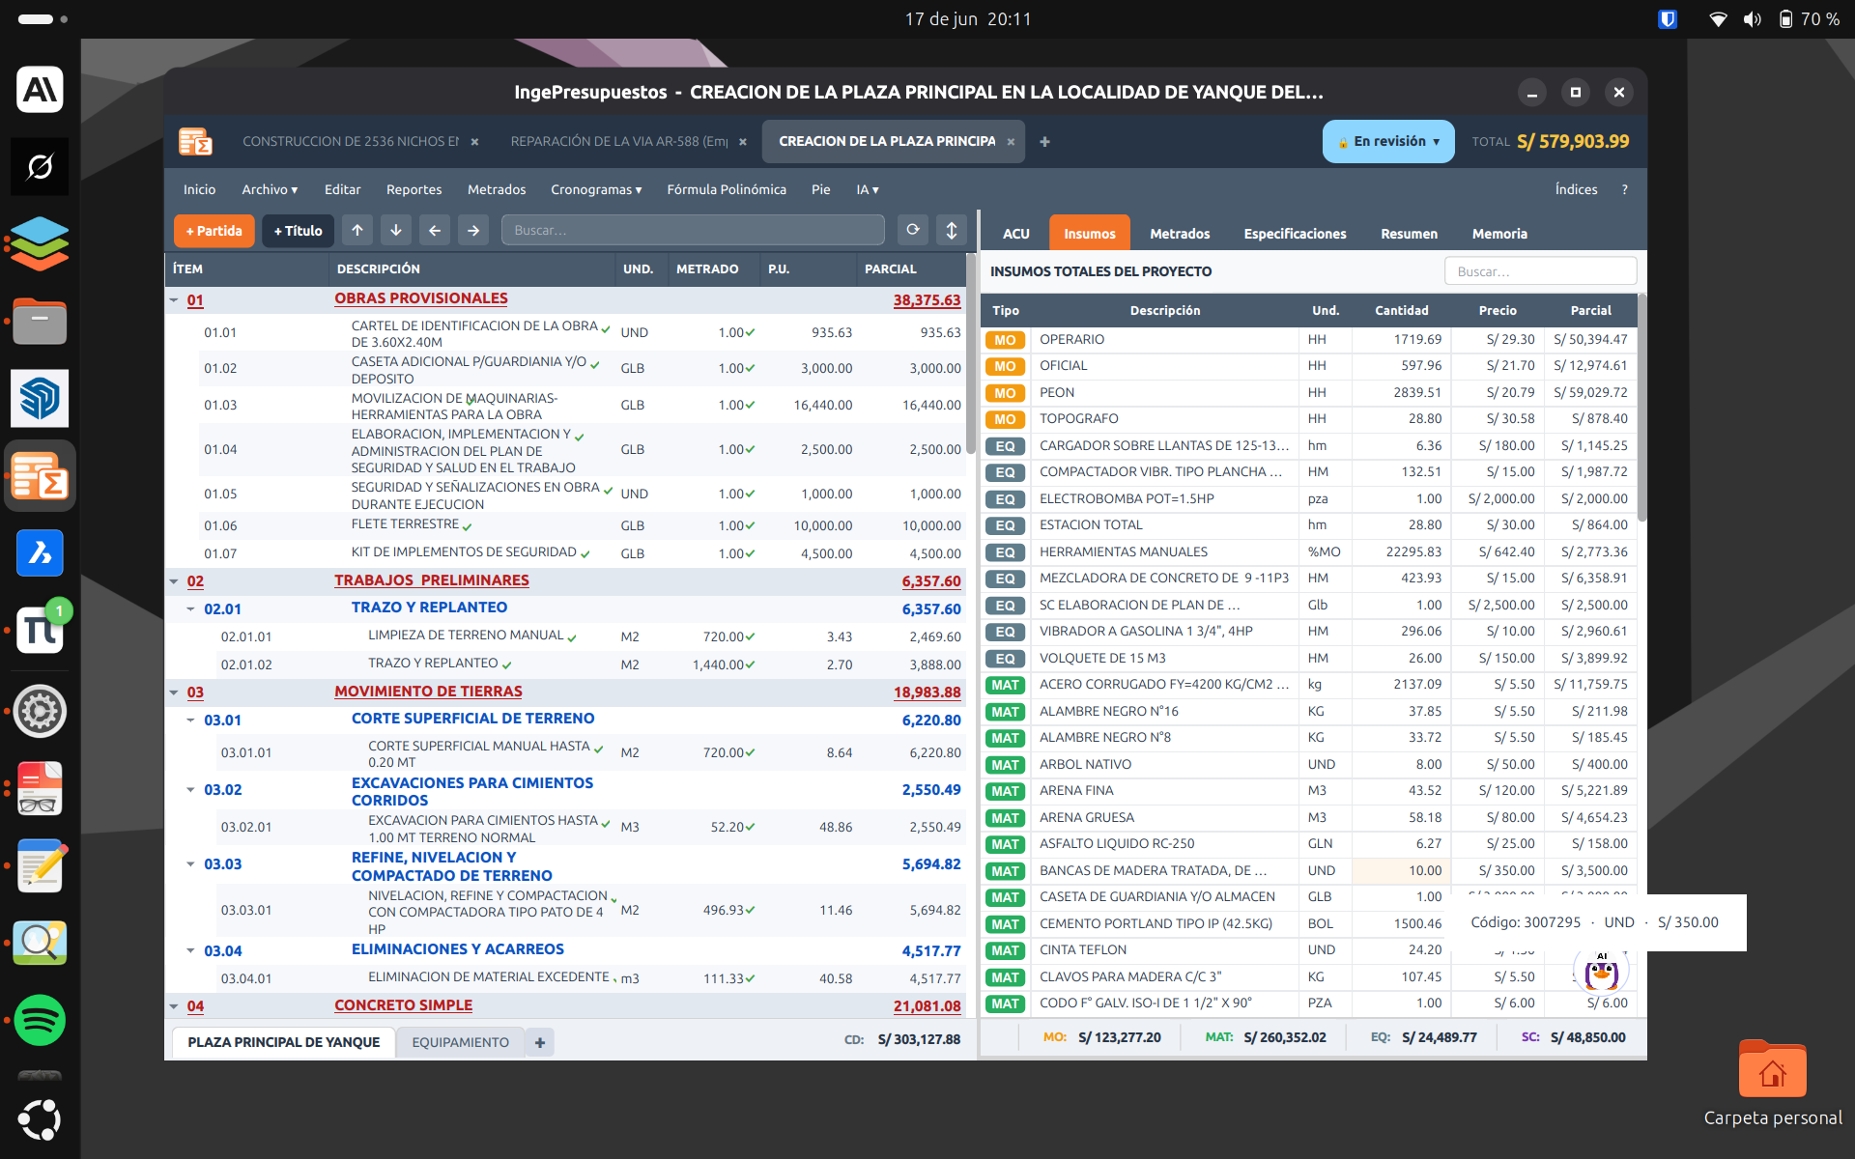This screenshot has width=1855, height=1159.
Task: Click the Índices link
Action: coord(1576,190)
